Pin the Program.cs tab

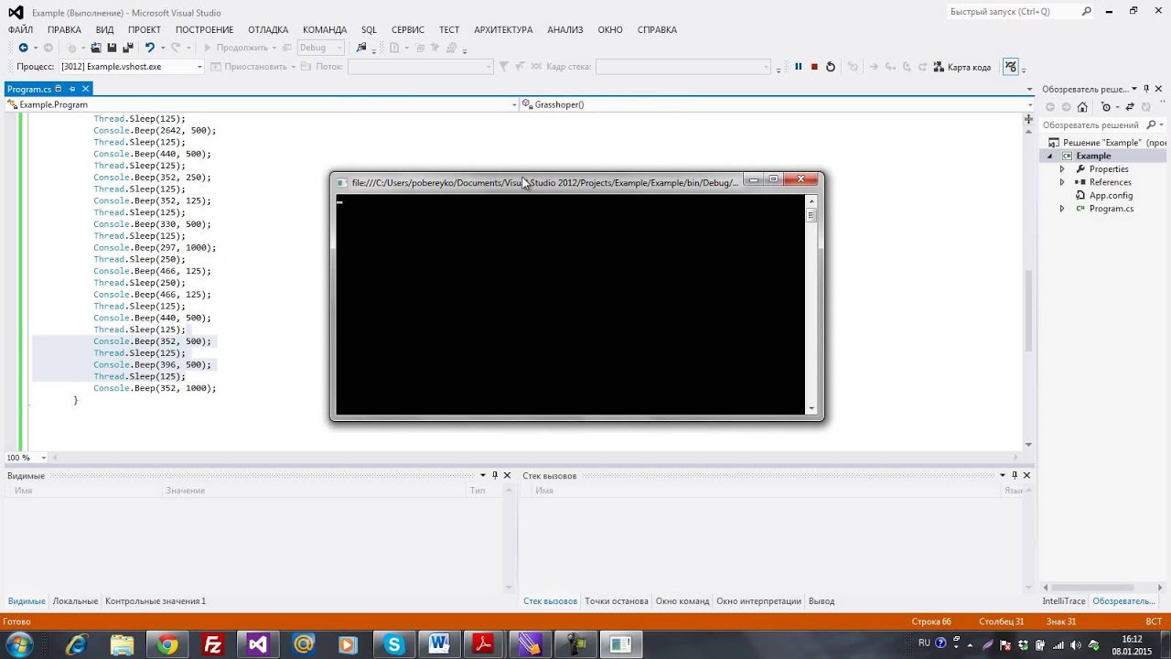[72, 89]
